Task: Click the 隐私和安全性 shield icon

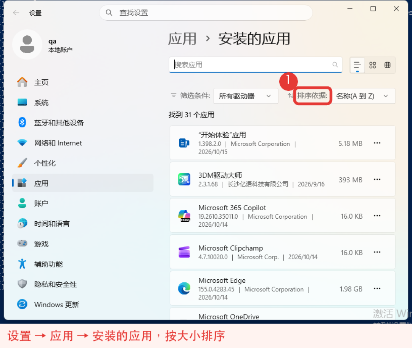Action: point(22,284)
